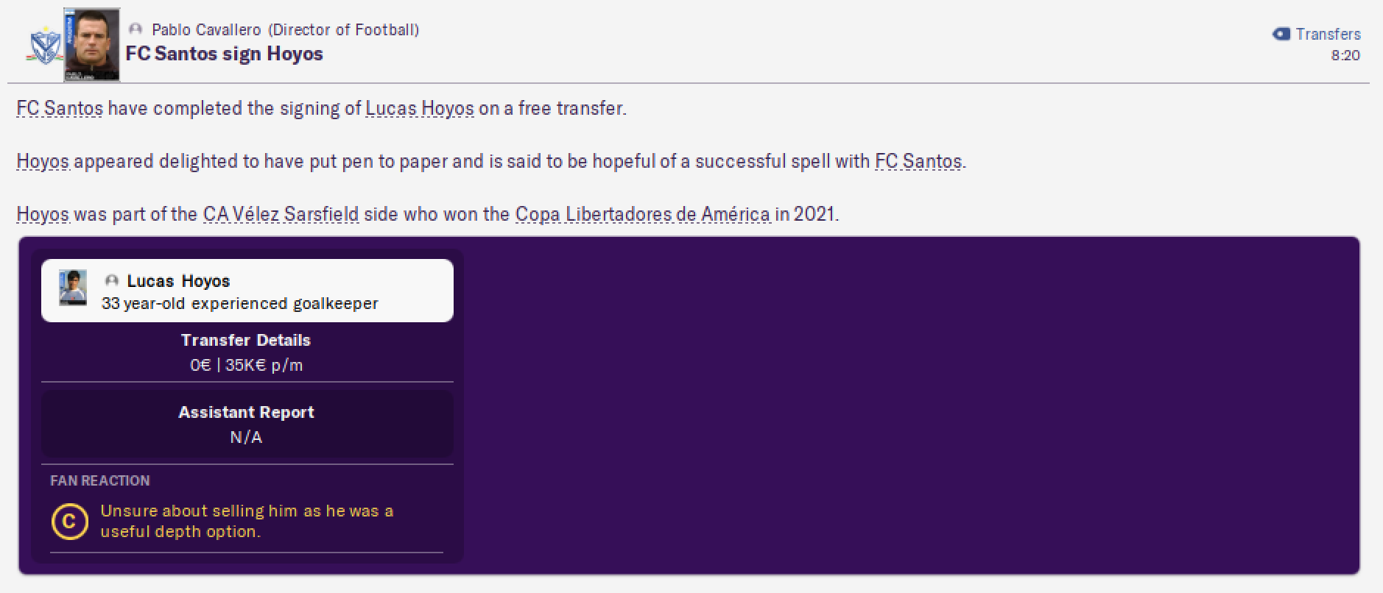Click the fan reaction text about selling him
Screen dimensions: 1383x593
pyautogui.click(x=247, y=521)
